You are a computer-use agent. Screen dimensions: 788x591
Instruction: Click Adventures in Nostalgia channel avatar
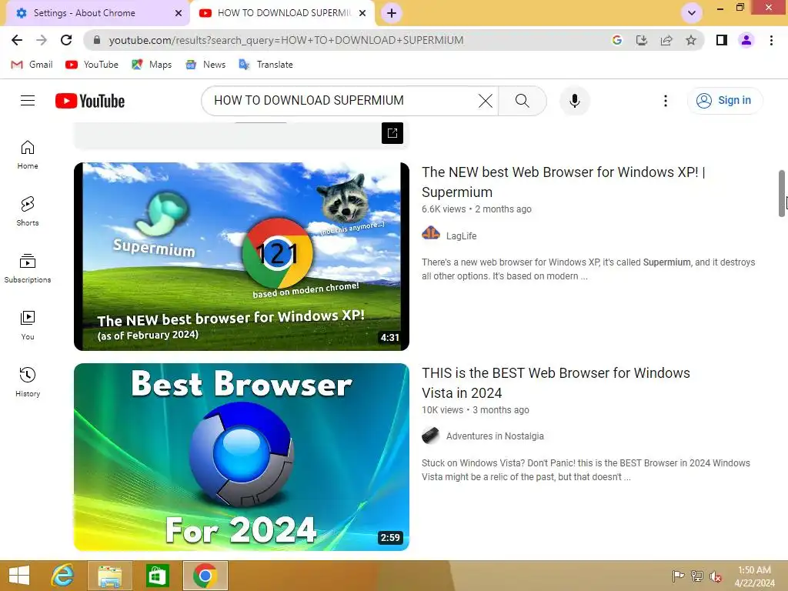click(x=431, y=436)
